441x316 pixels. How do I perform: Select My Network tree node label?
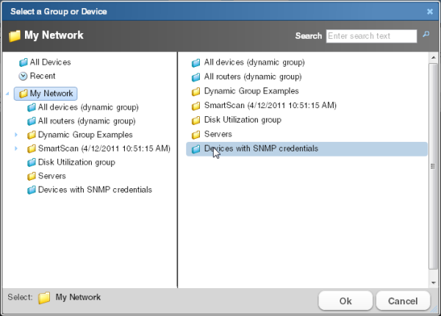click(x=51, y=93)
